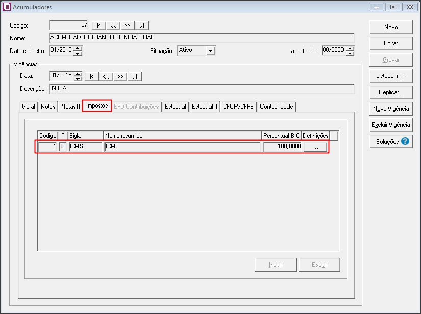Open the Listagem >> panel

click(x=390, y=76)
